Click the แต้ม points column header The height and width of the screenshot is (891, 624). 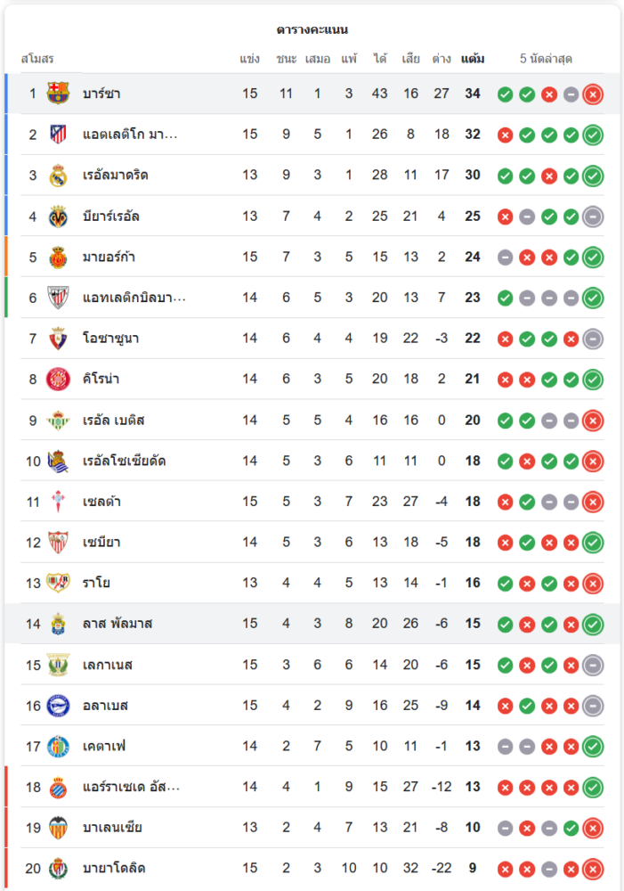[x=473, y=60]
